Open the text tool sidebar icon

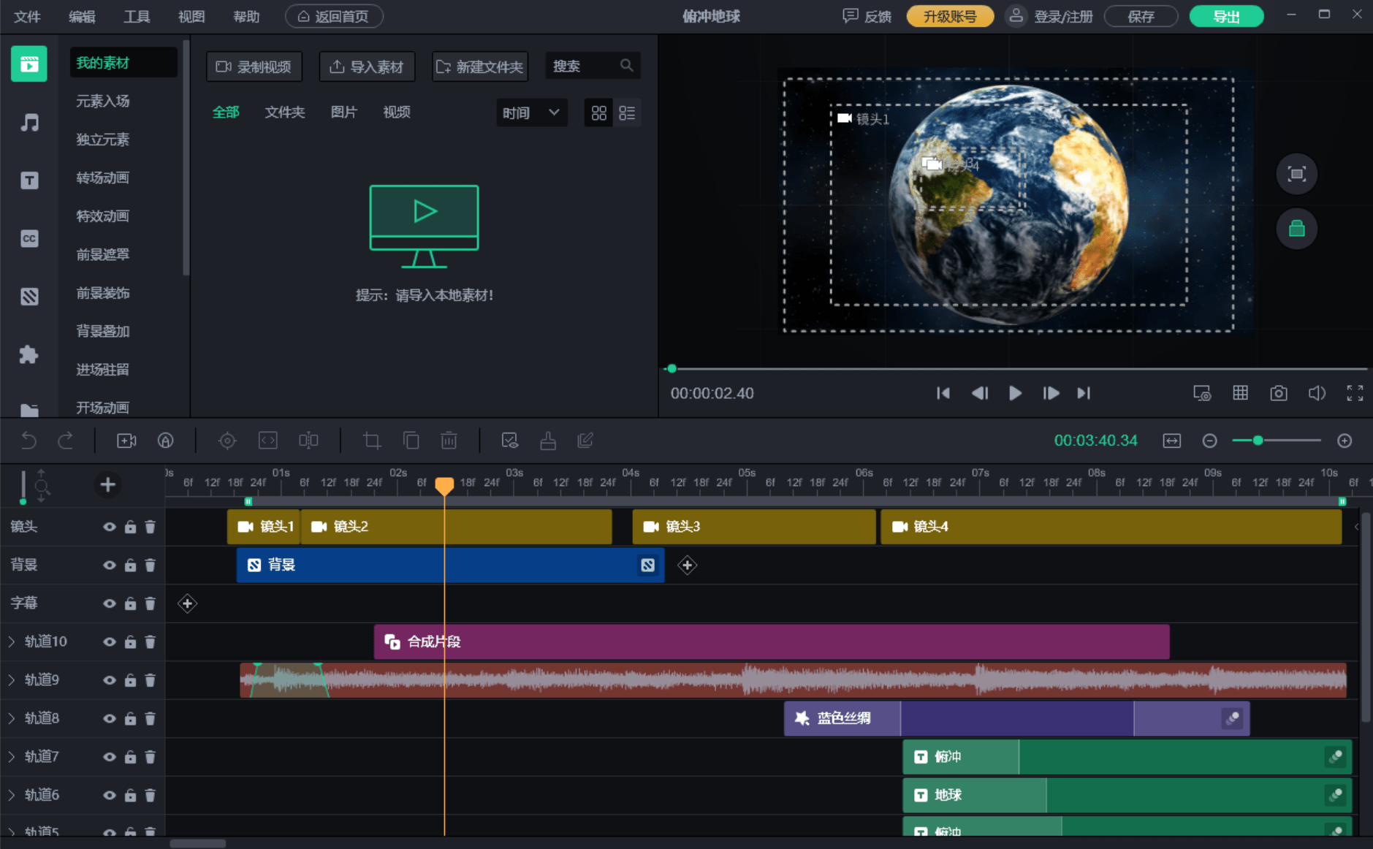click(29, 180)
